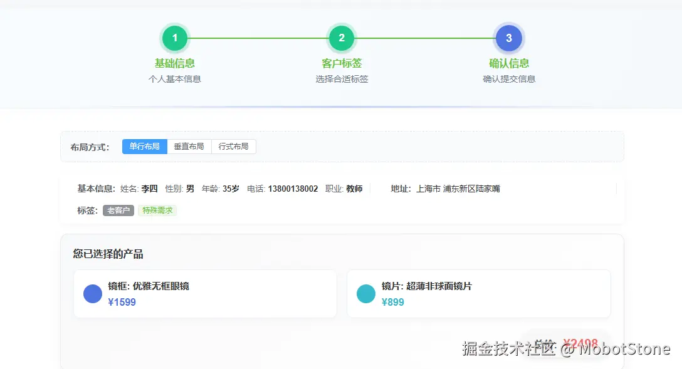
Task: Select the 特殊需求 tag badge
Action: pyautogui.click(x=157, y=210)
